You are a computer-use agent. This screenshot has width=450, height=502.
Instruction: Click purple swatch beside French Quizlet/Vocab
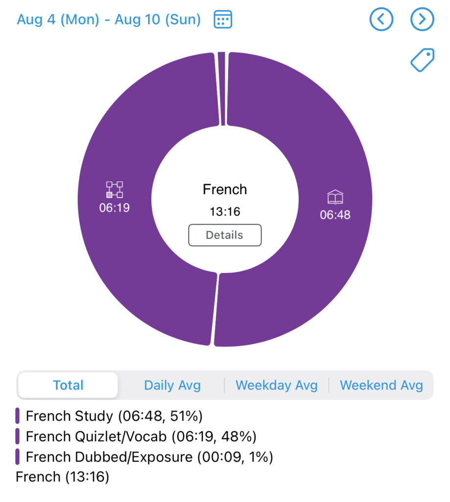18,436
